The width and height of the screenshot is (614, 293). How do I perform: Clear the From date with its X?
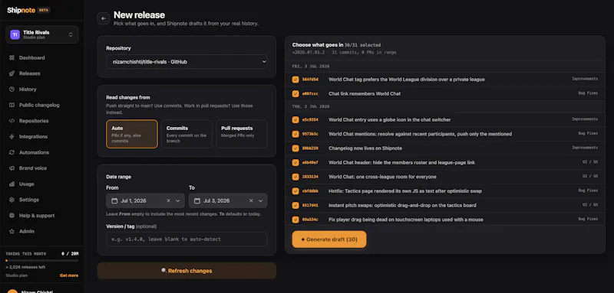[x=168, y=200]
